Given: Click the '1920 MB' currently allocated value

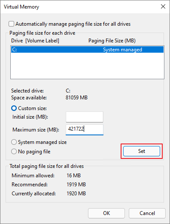Looking at the screenshot, I should click(x=76, y=194).
